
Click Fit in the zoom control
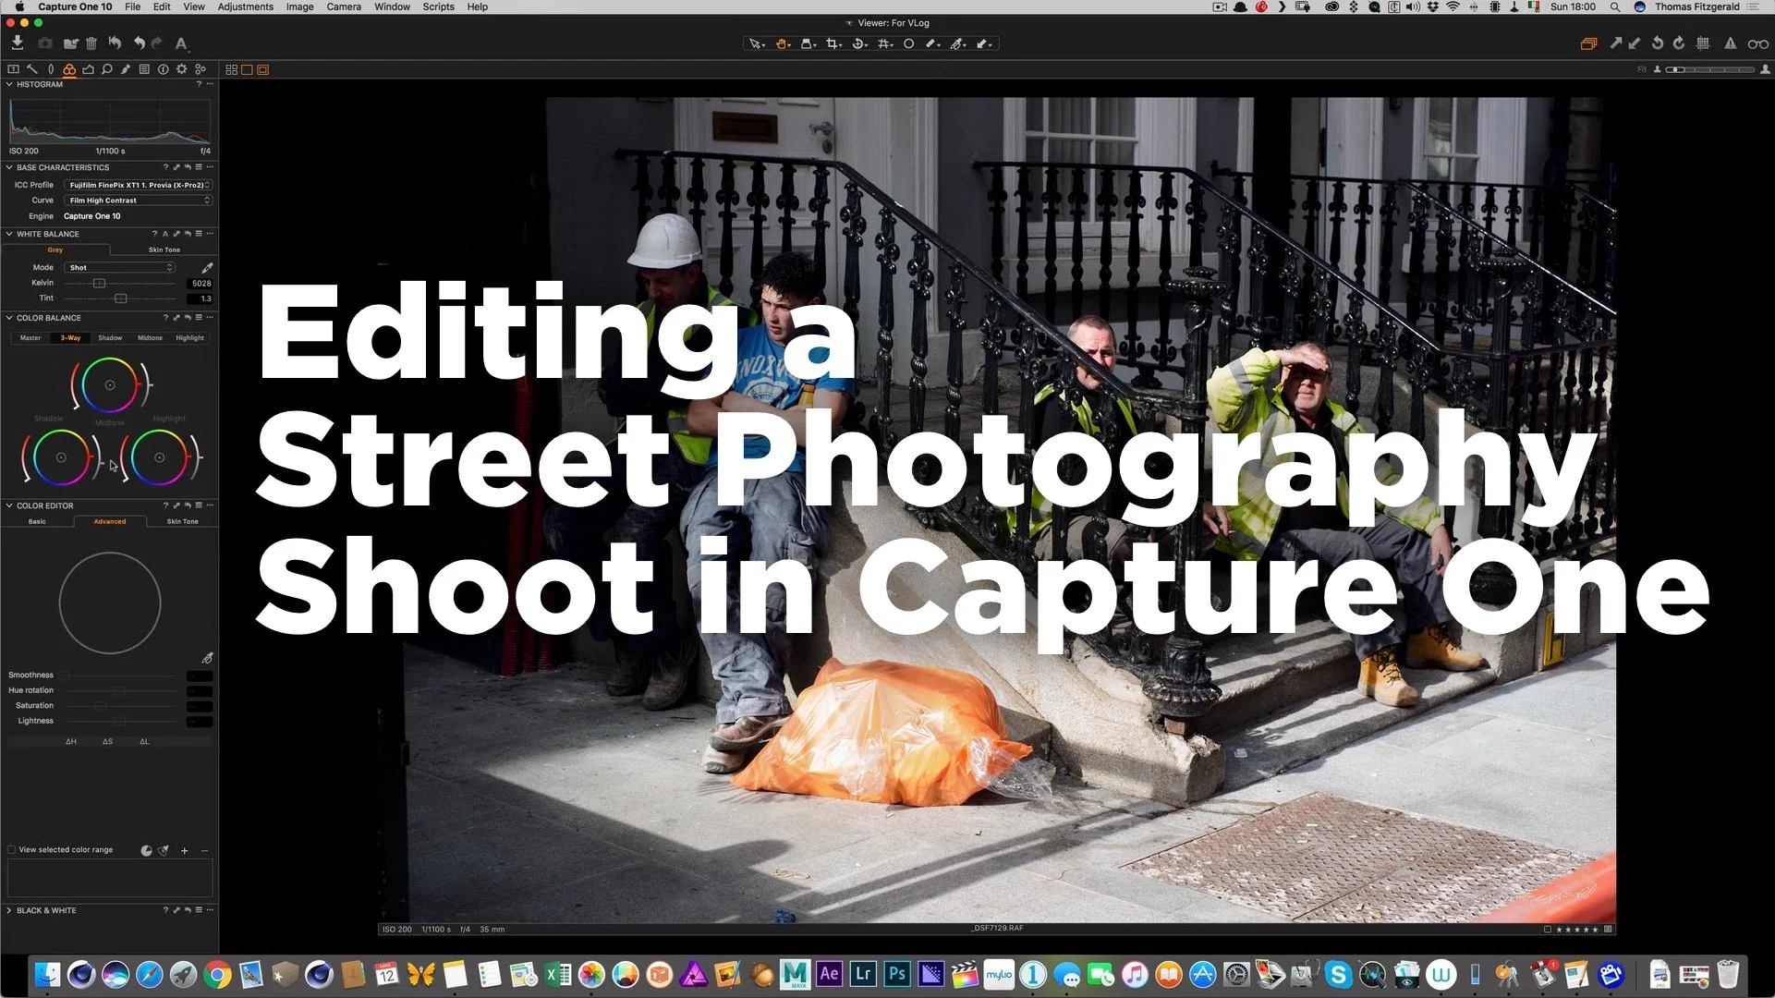click(1642, 69)
